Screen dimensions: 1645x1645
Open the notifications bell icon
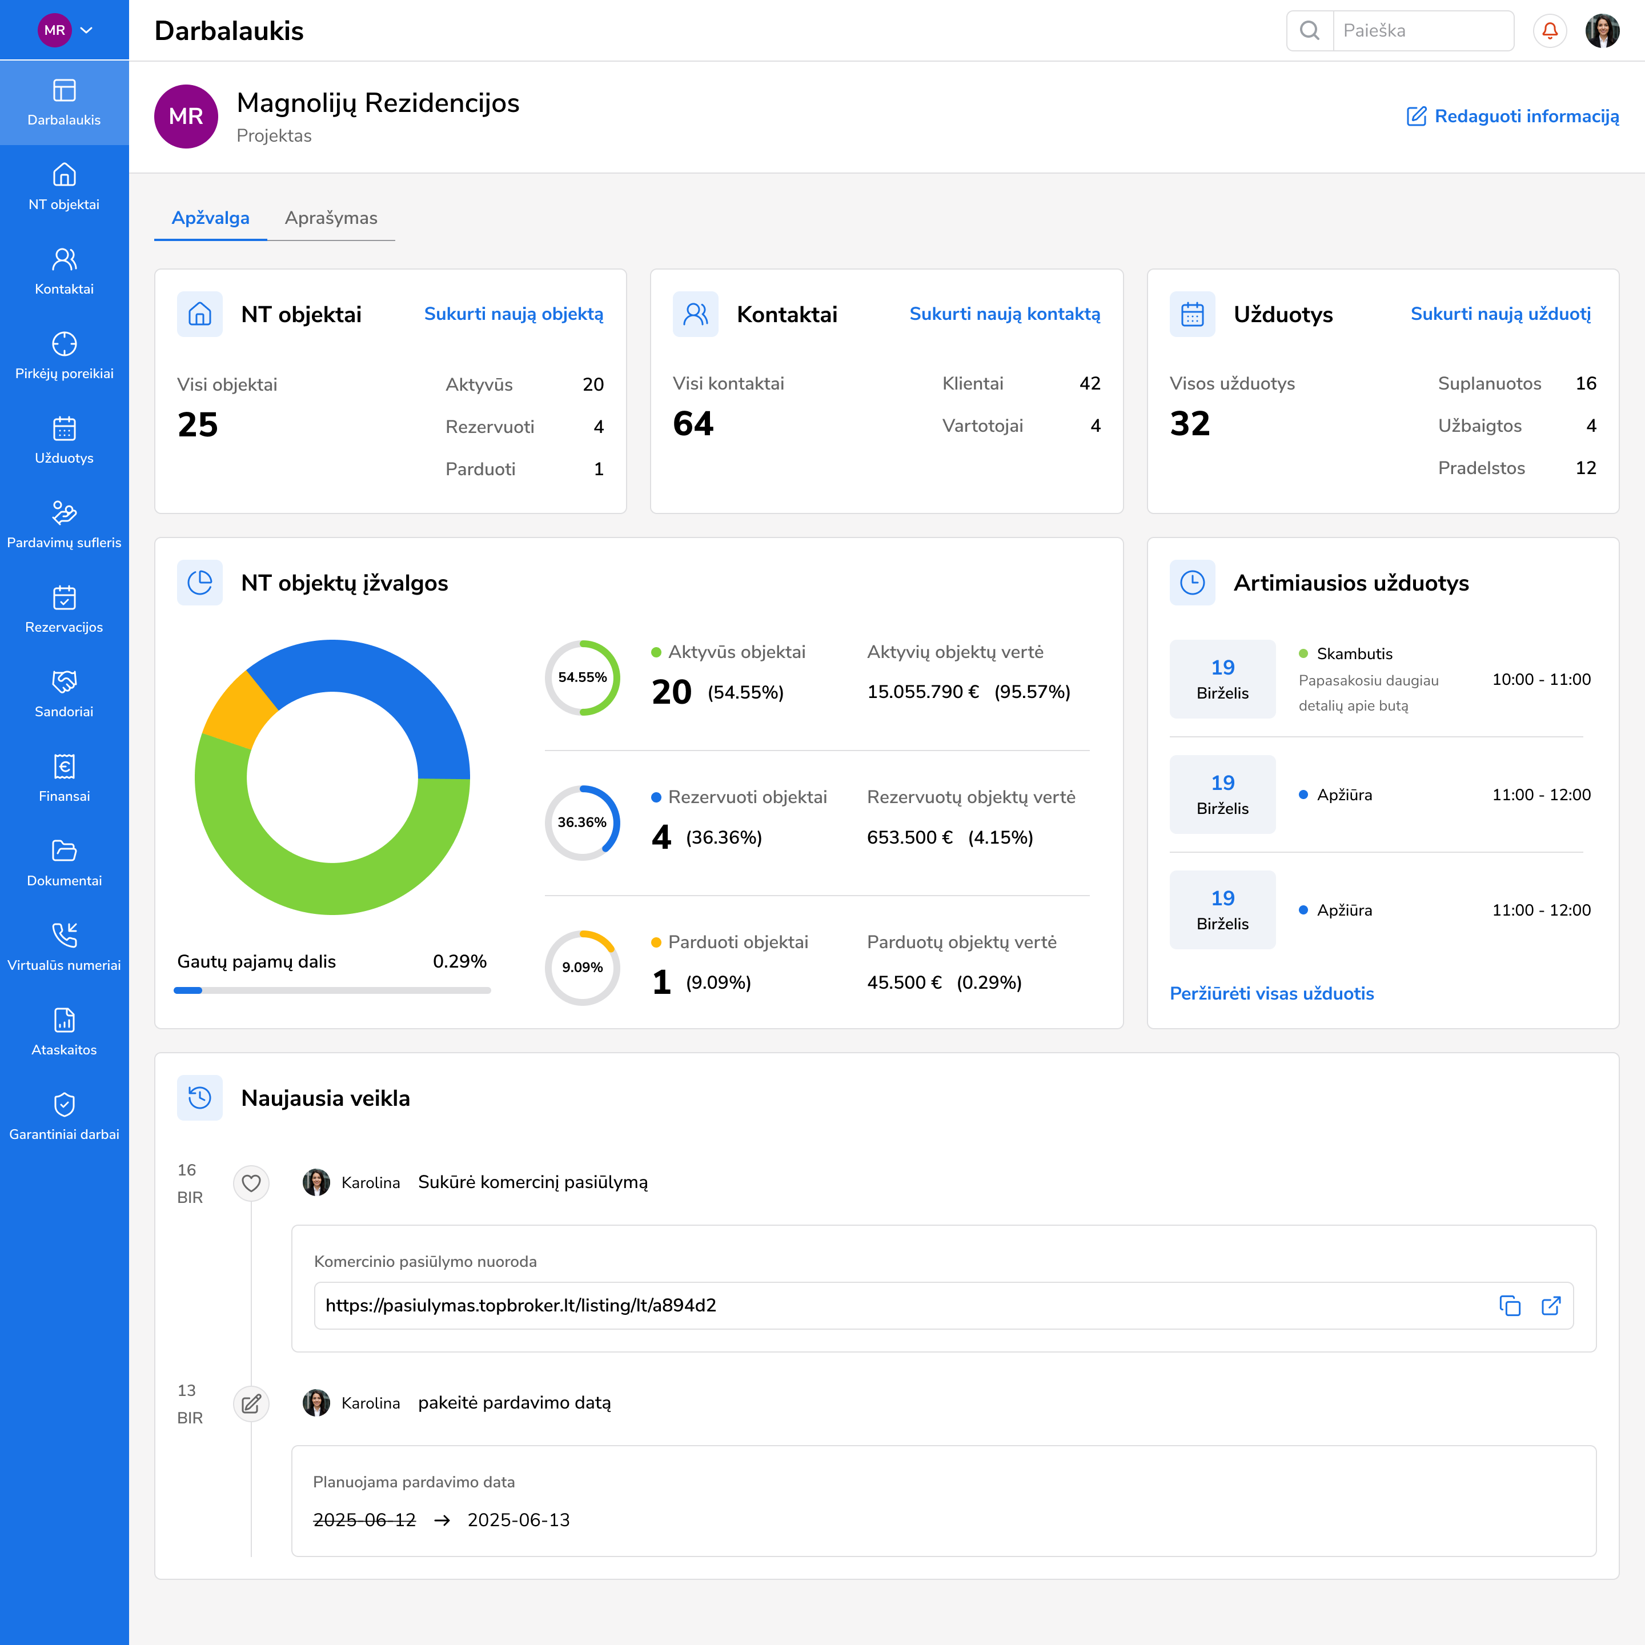(x=1550, y=31)
